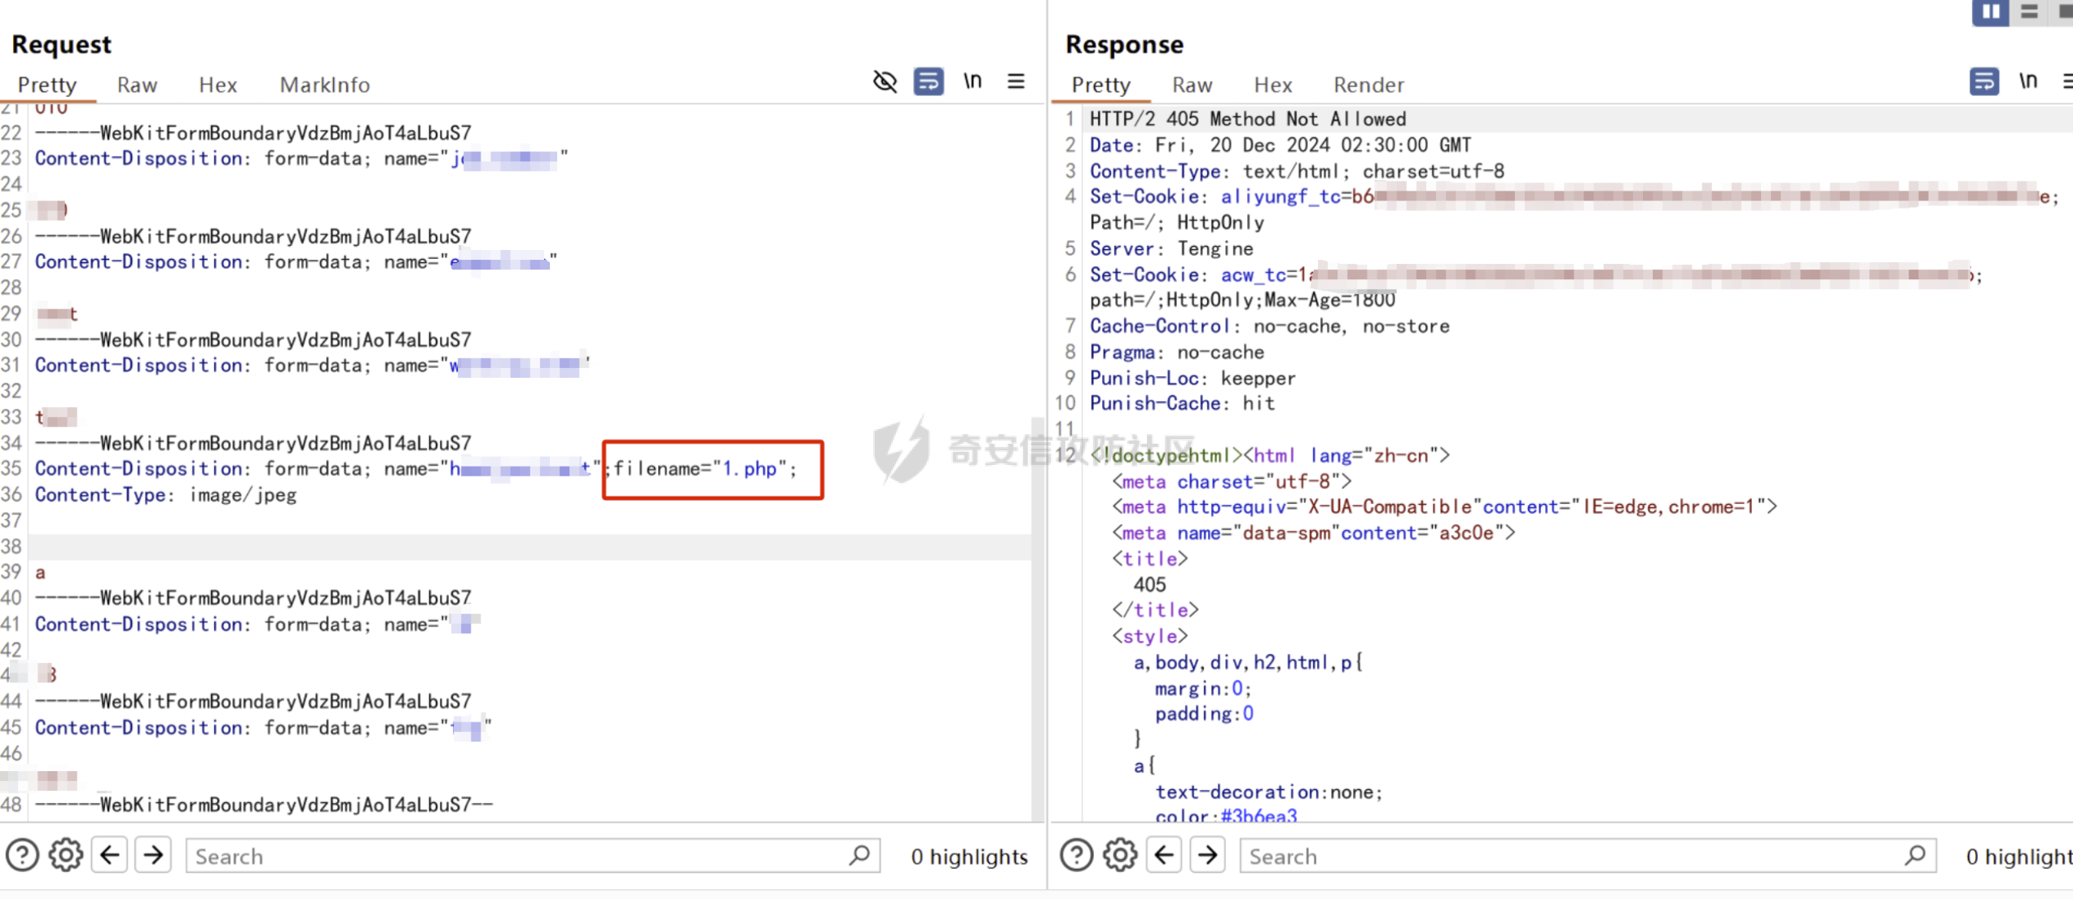The height and width of the screenshot is (899, 2073).
Task: Switch Response to Render tab
Action: (1368, 85)
